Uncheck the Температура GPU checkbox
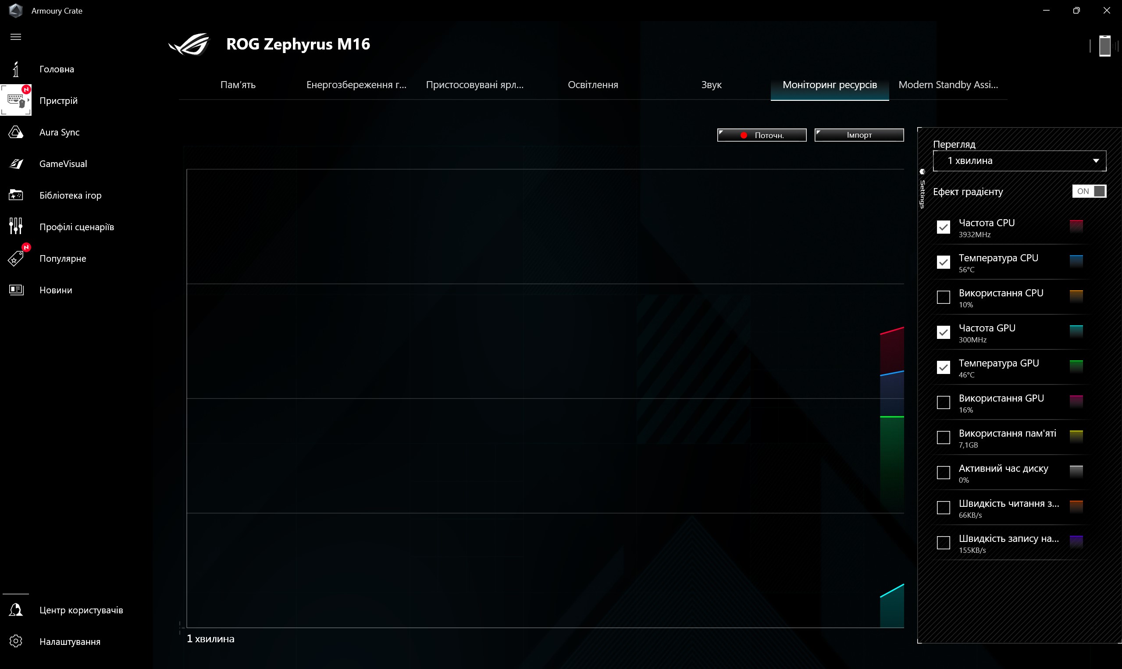Screen dimensions: 1122x669 coord(943,367)
